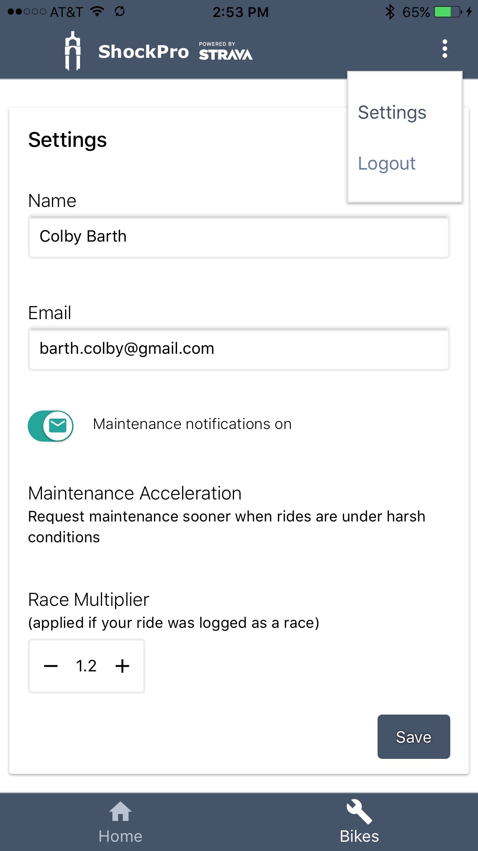Tap the envelope icon on the toggle

click(58, 426)
